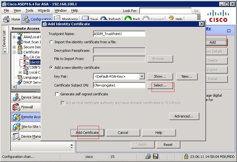Screen dimensions: 237x162
Task: Open the Device Setup panel icon
Action: coord(16,97)
